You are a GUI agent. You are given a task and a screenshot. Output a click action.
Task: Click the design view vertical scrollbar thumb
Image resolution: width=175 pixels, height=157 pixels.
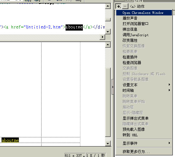pyautogui.click(x=108, y=102)
